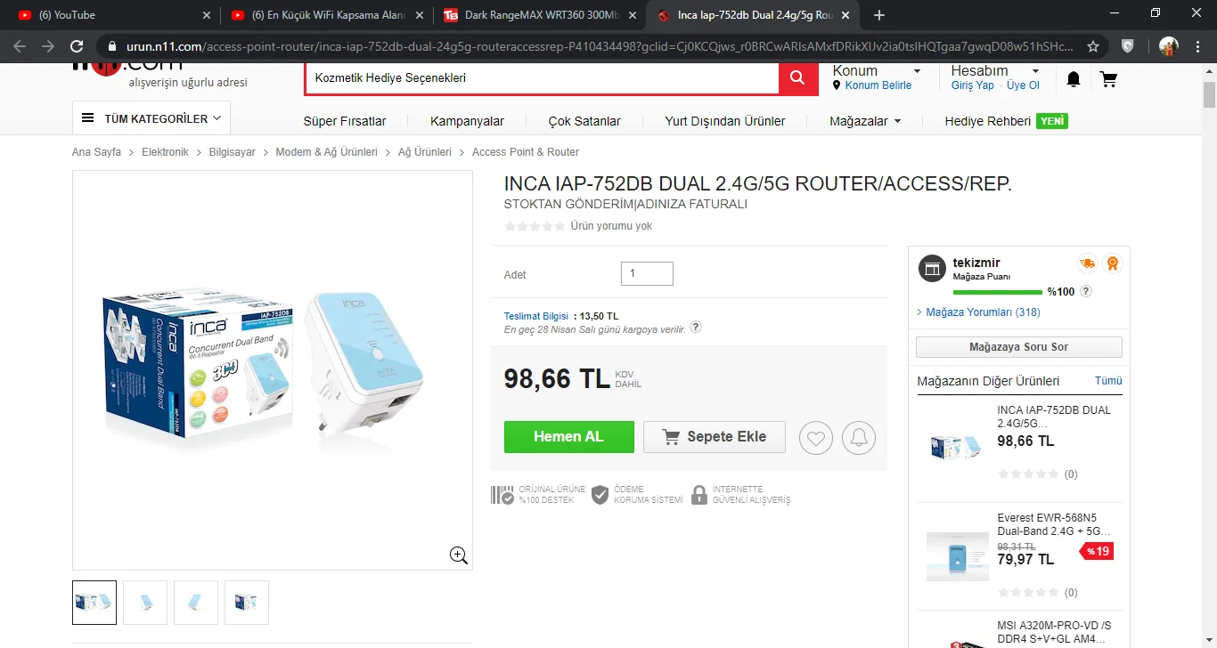Image resolution: width=1217 pixels, height=648 pixels.
Task: Go to Modem & Ağ Ürünleri breadcrumb
Action: [x=327, y=152]
